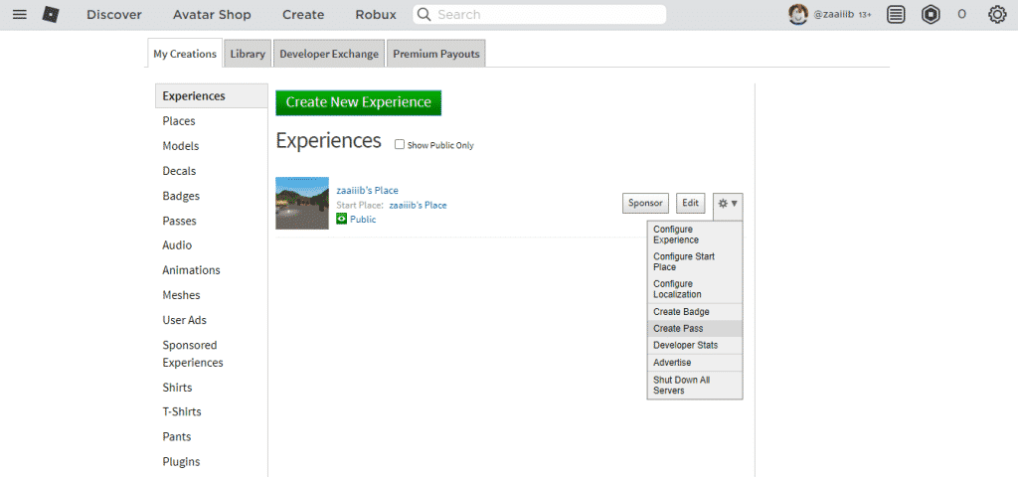The height and width of the screenshot is (477, 1018).
Task: Click the search magnifier icon
Action: pyautogui.click(x=424, y=14)
